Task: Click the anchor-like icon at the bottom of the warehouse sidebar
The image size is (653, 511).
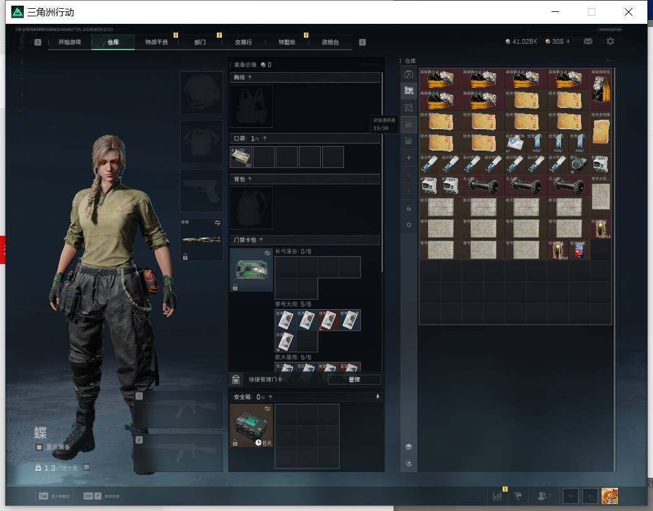Action: point(409,463)
